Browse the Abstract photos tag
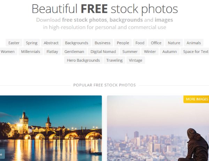The width and height of the screenshot is (209, 161). tap(51, 43)
